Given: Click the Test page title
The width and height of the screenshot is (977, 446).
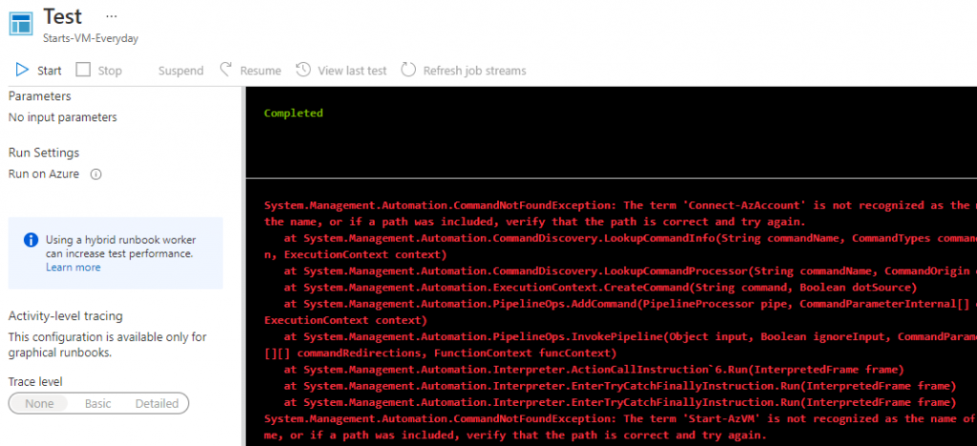Looking at the screenshot, I should click(x=63, y=17).
